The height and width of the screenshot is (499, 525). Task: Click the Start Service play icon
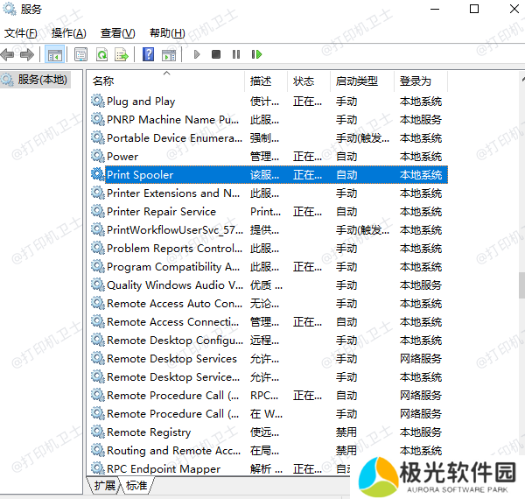[x=197, y=54]
